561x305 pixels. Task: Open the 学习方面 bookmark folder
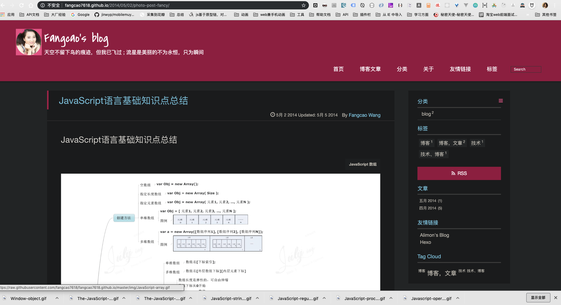point(418,15)
